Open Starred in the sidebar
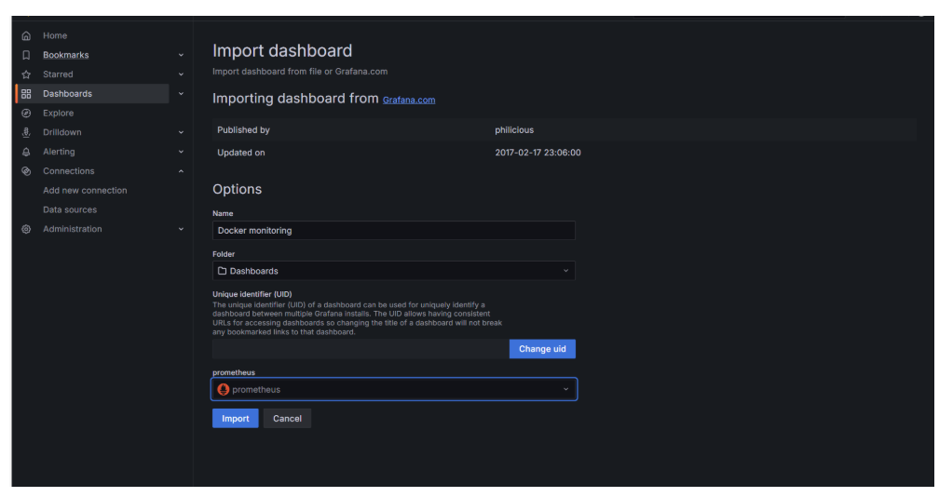The width and height of the screenshot is (939, 497). tap(58, 74)
